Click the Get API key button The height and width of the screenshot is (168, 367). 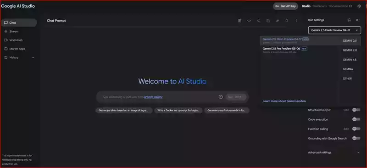click(285, 6)
